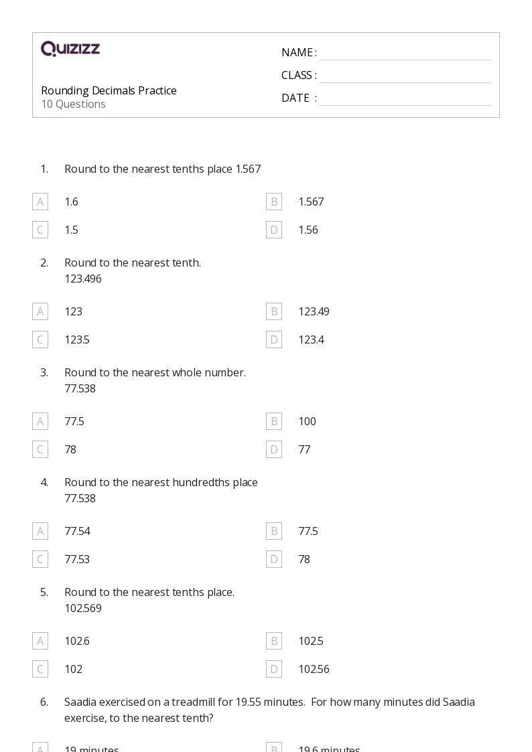Screen dimensions: 532x752
Task: Mark option B 1.567 for question 1
Action: [274, 202]
